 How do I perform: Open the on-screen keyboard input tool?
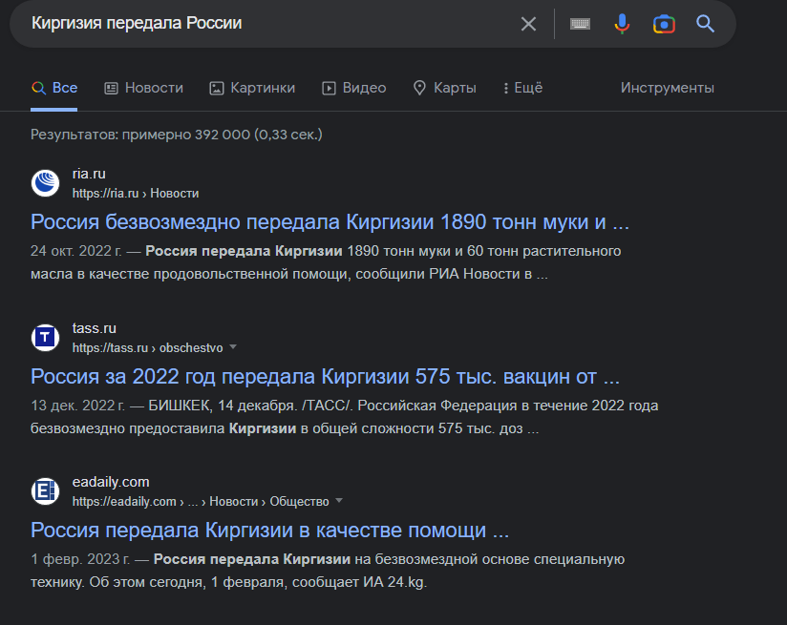tap(580, 24)
